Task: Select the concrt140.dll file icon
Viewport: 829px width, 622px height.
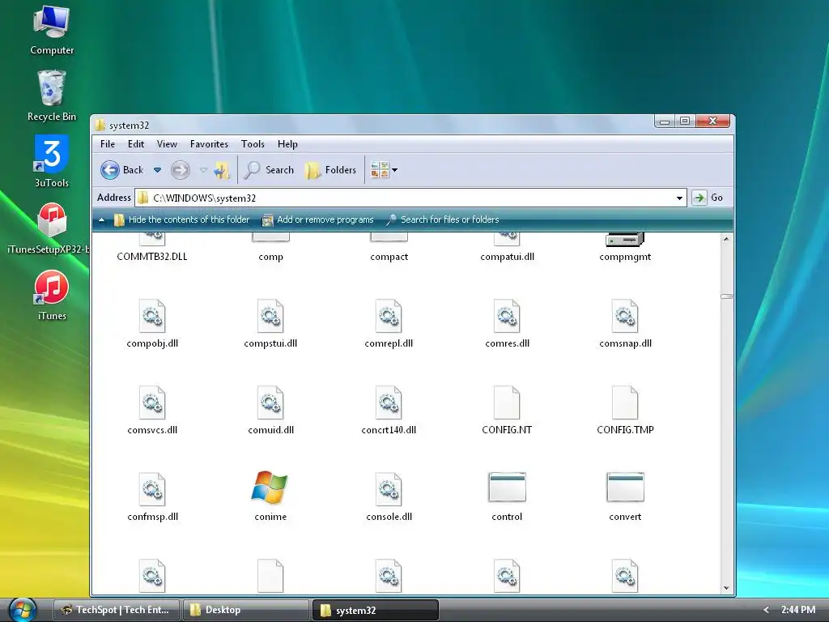Action: 389,403
